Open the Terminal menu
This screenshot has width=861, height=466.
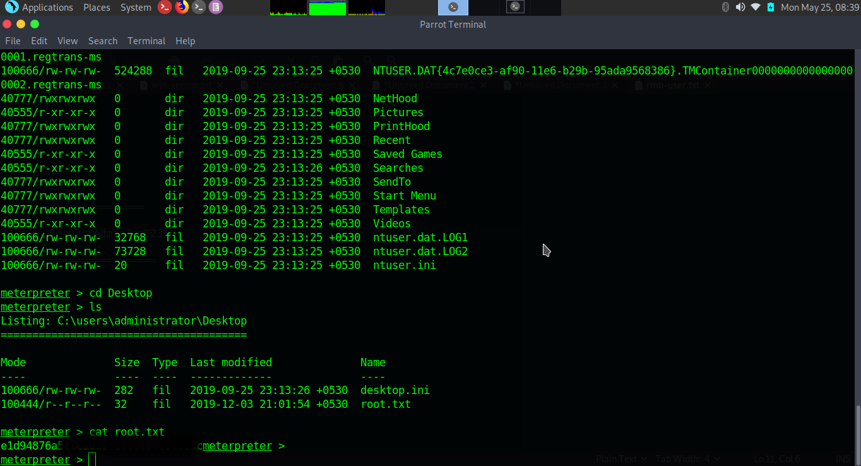tap(146, 41)
